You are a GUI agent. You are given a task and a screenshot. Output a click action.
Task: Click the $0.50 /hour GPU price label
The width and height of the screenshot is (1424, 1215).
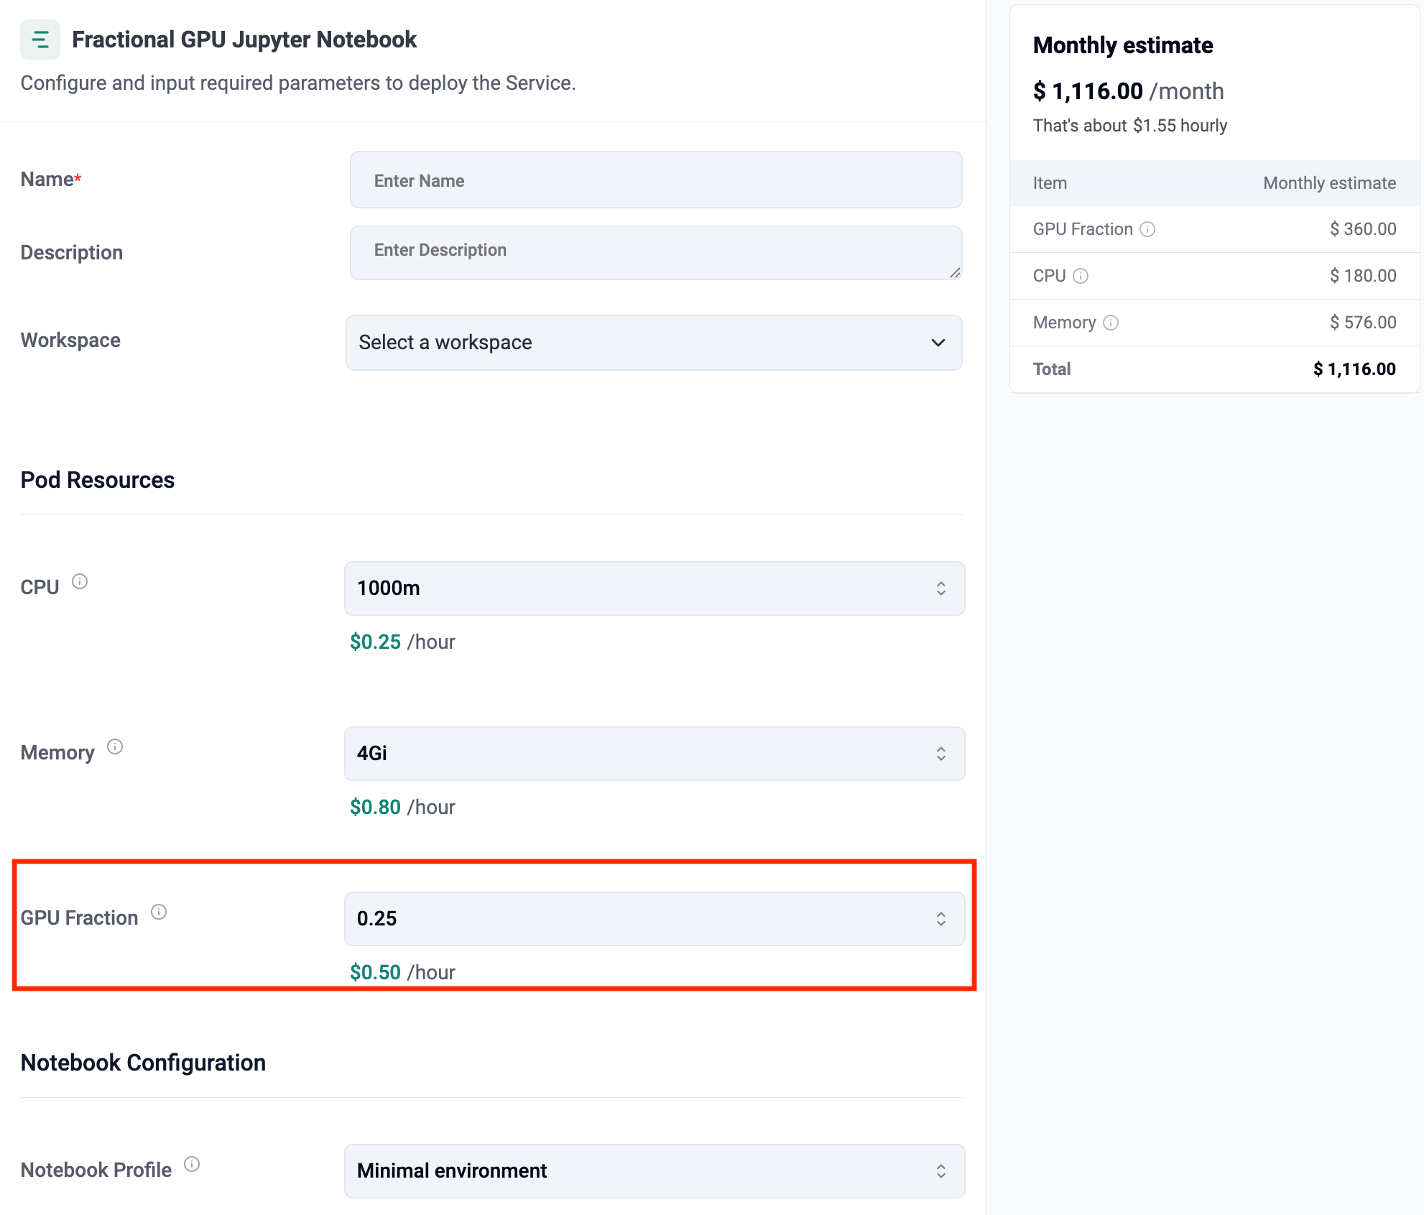[x=402, y=971]
